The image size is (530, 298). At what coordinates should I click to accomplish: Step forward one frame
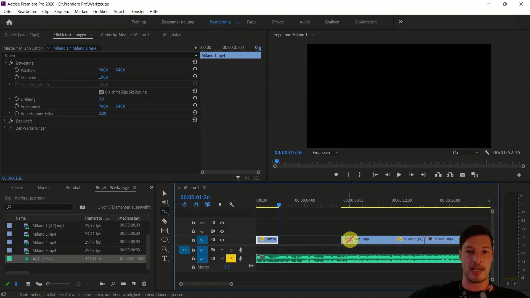pos(411,175)
